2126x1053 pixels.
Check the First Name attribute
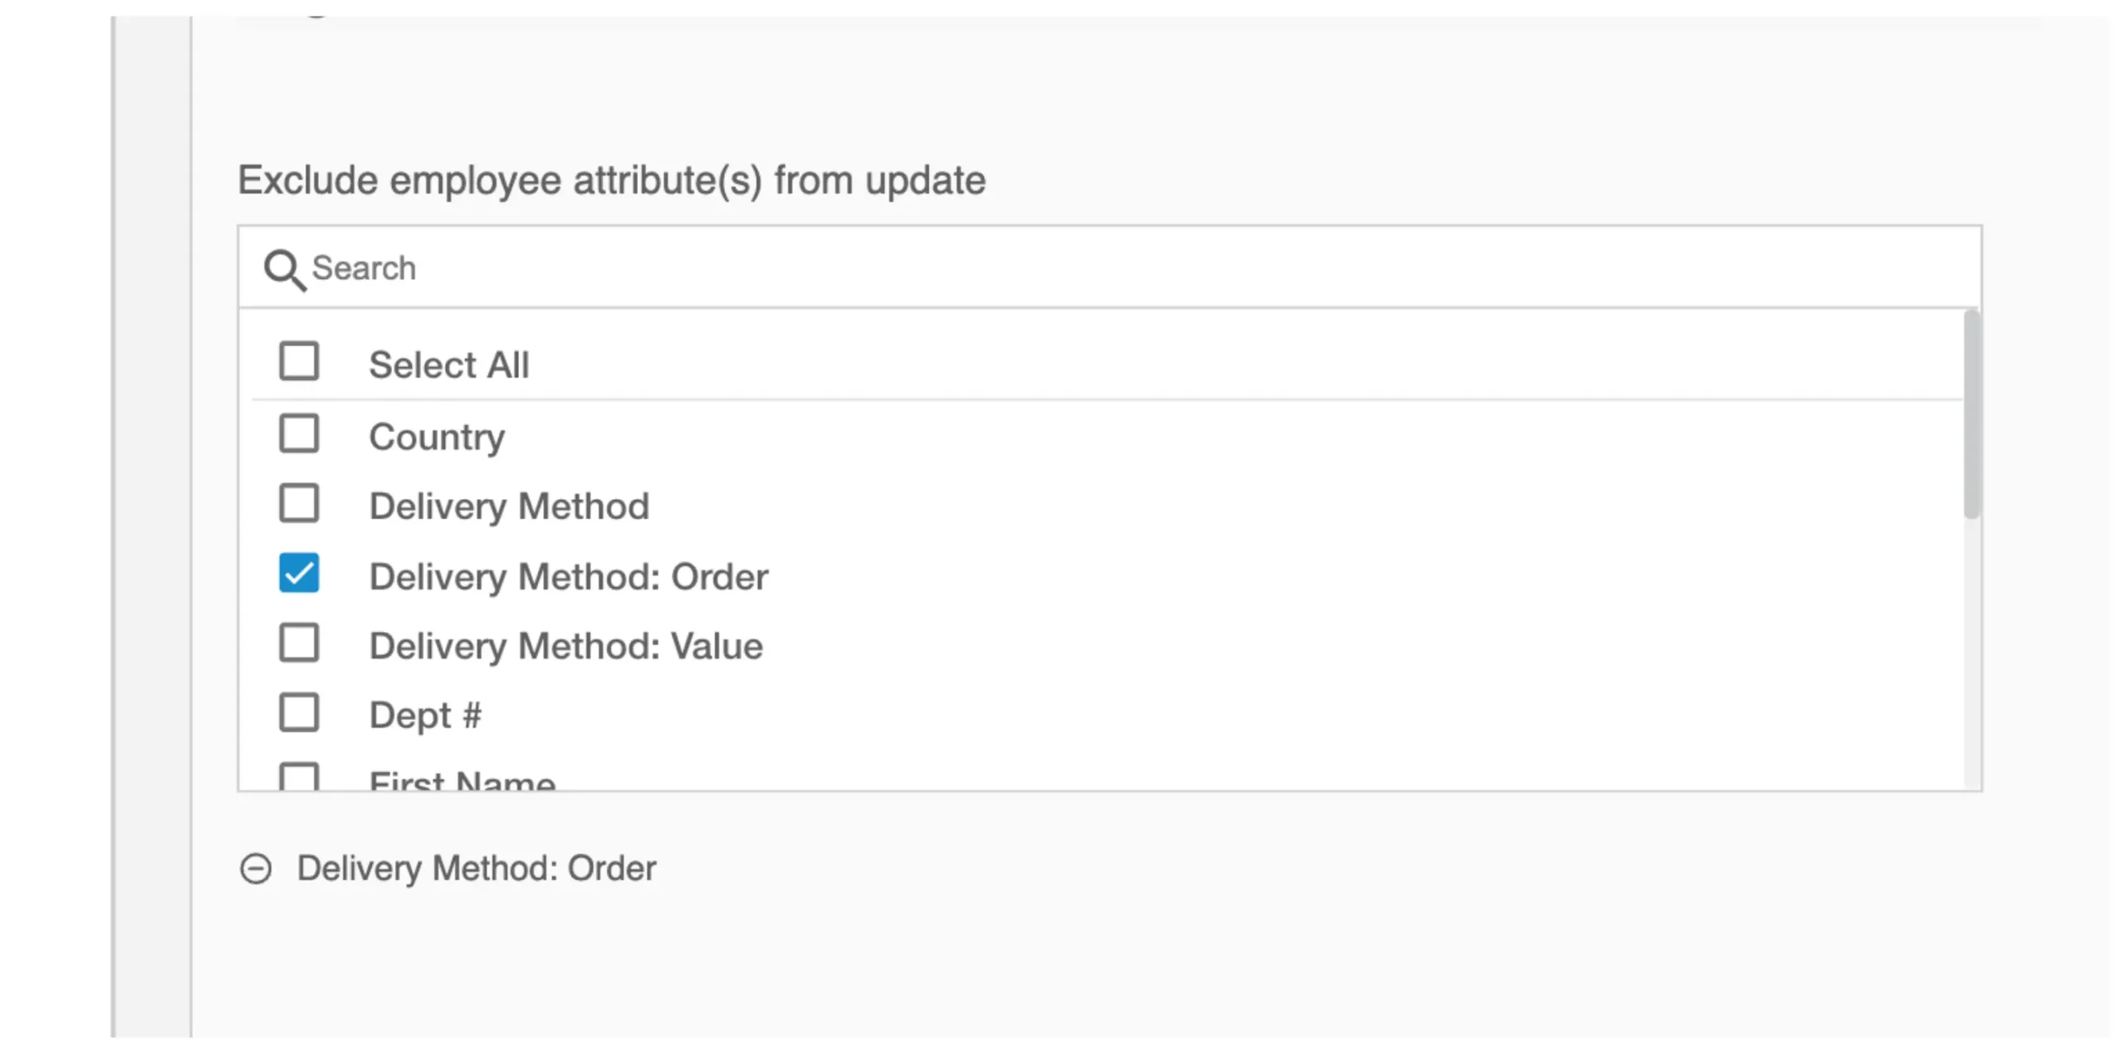click(299, 776)
